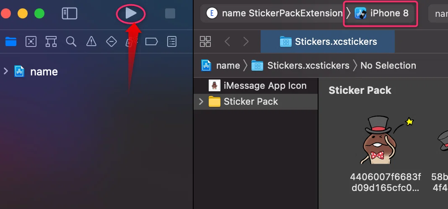Go back in editor history
The height and width of the screenshot is (209, 448).
coord(227,42)
